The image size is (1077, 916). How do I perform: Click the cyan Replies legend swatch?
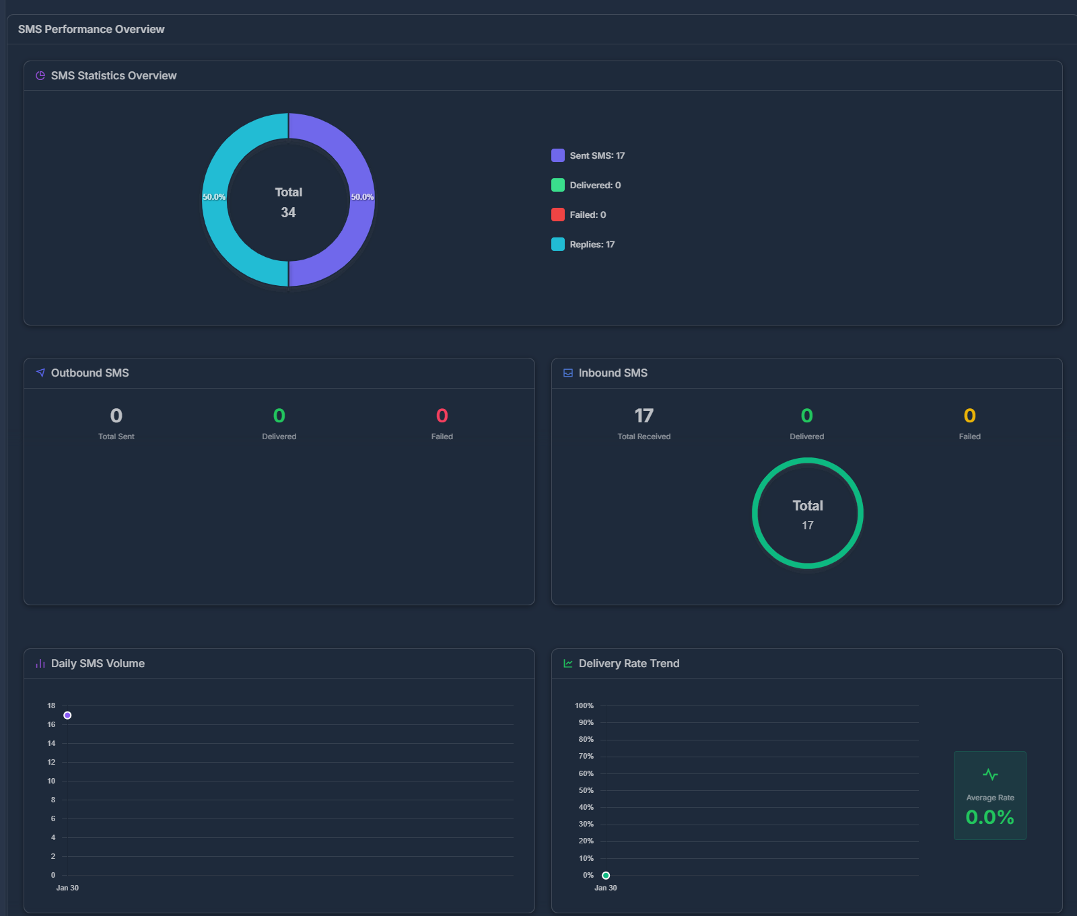(x=557, y=244)
